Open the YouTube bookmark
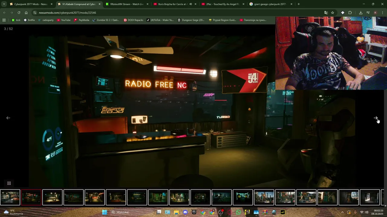The width and height of the screenshot is (387, 217). tap(64, 20)
